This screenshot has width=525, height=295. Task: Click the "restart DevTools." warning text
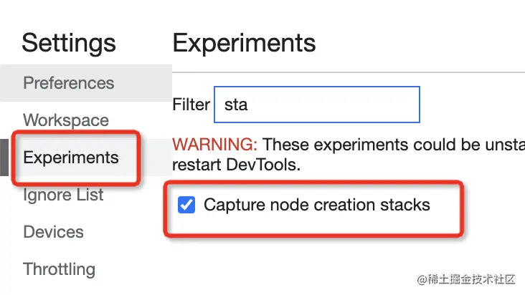[235, 163]
